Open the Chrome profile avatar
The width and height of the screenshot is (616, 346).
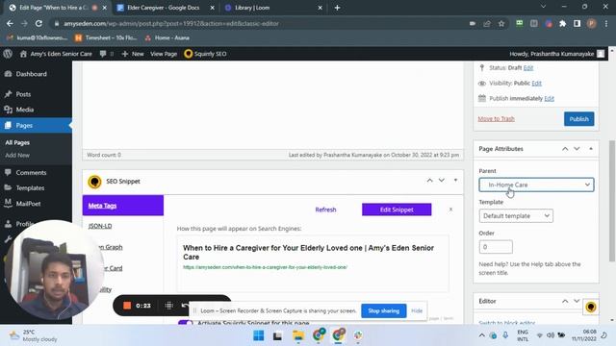[x=591, y=23]
